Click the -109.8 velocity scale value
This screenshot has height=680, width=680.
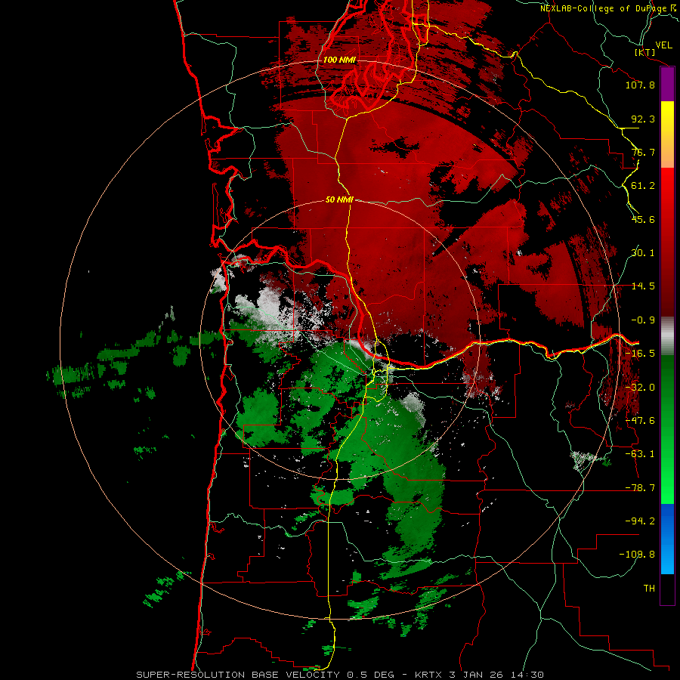click(637, 555)
